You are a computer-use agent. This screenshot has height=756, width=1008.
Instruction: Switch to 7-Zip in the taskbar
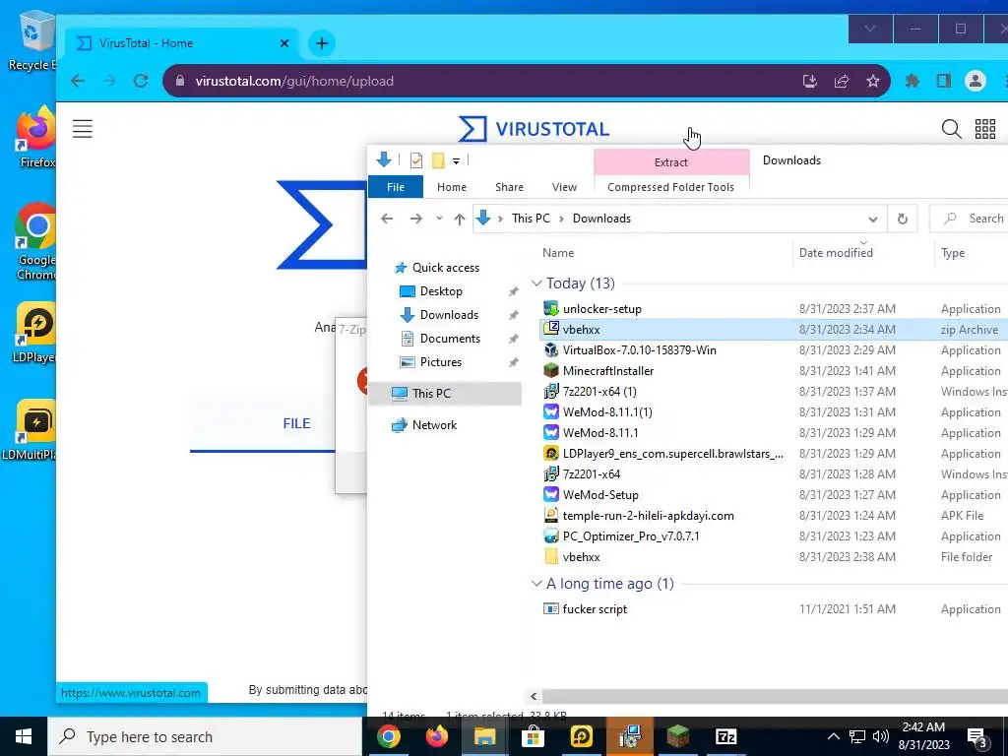click(725, 736)
